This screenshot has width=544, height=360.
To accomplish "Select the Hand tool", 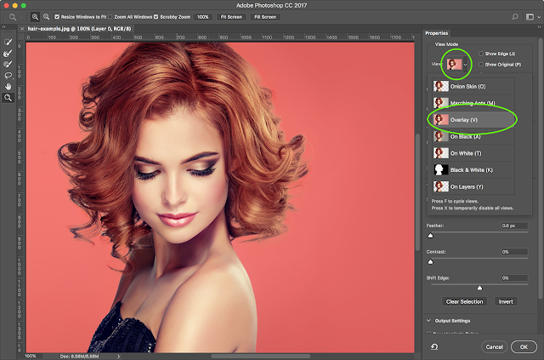I will point(8,86).
